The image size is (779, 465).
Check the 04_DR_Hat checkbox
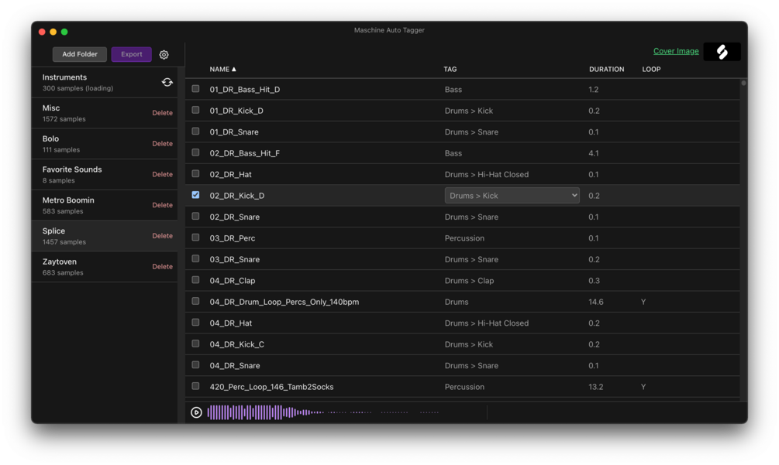click(196, 323)
